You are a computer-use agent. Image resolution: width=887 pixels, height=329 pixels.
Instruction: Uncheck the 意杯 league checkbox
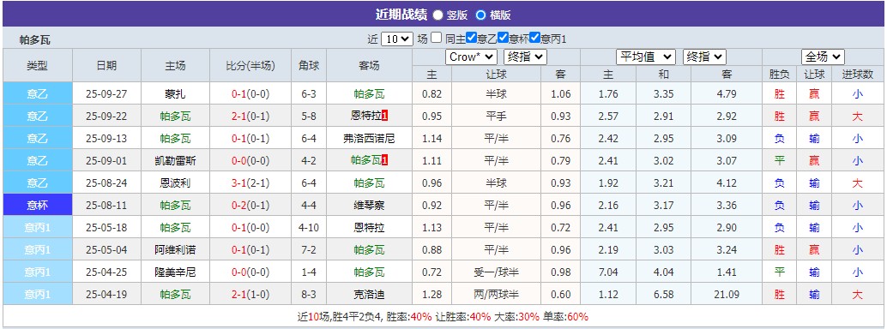[504, 38]
